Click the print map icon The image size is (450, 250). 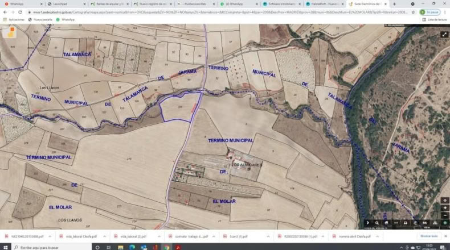pyautogui.click(x=406, y=223)
